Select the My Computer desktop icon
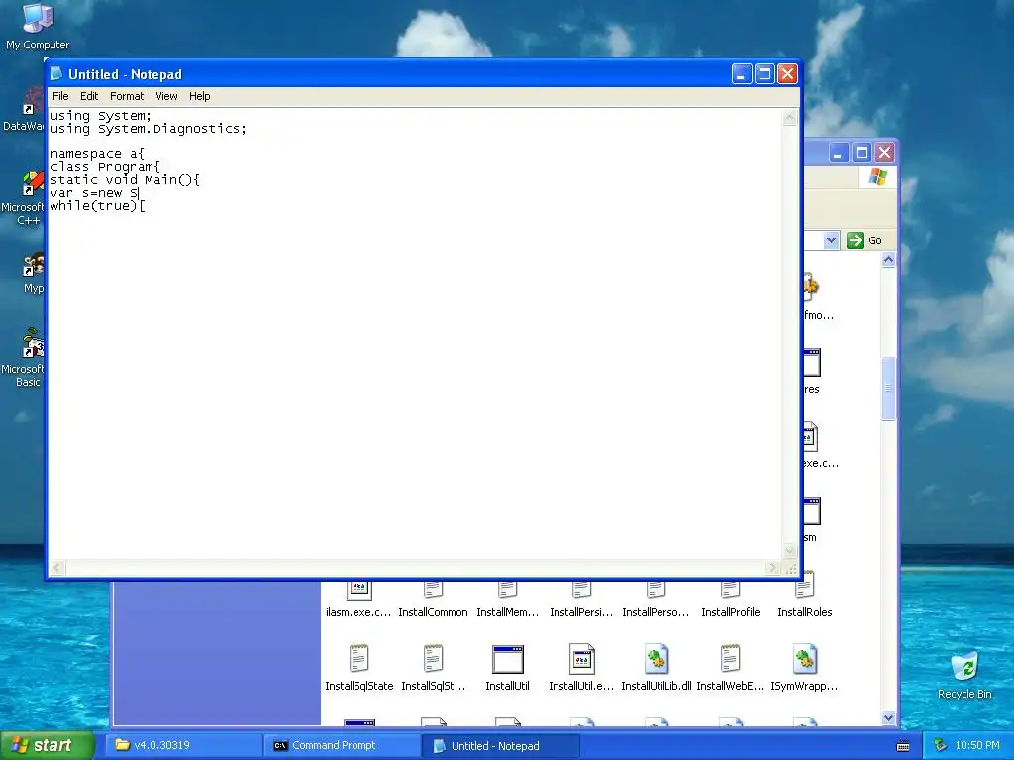Viewport: 1014px width, 760px height. (38, 26)
